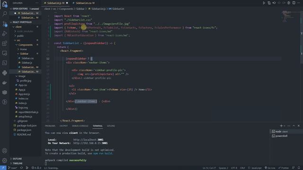This screenshot has height=170, width=303.
Task: Click the errors and warnings indicator
Action: click(x=36, y=168)
